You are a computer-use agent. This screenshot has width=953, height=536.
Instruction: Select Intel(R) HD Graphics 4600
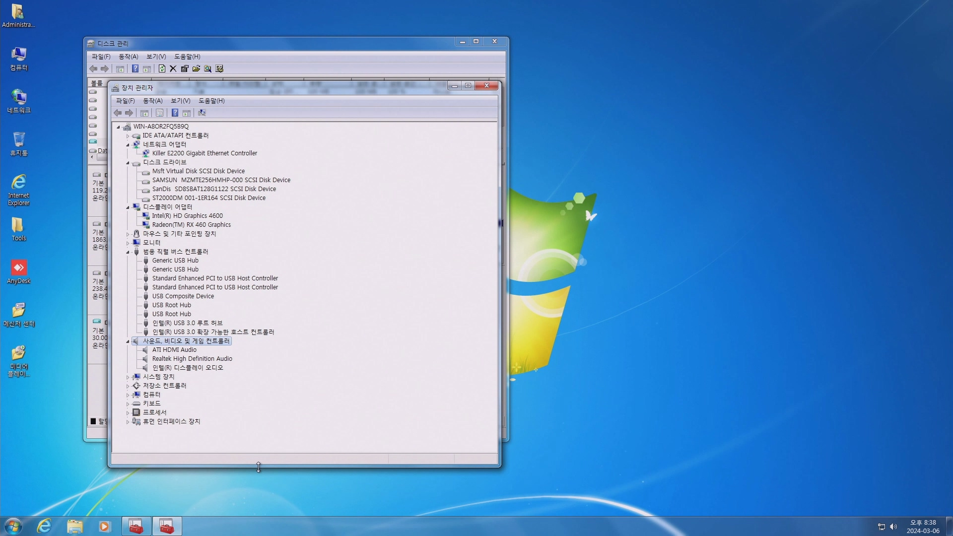[188, 216]
